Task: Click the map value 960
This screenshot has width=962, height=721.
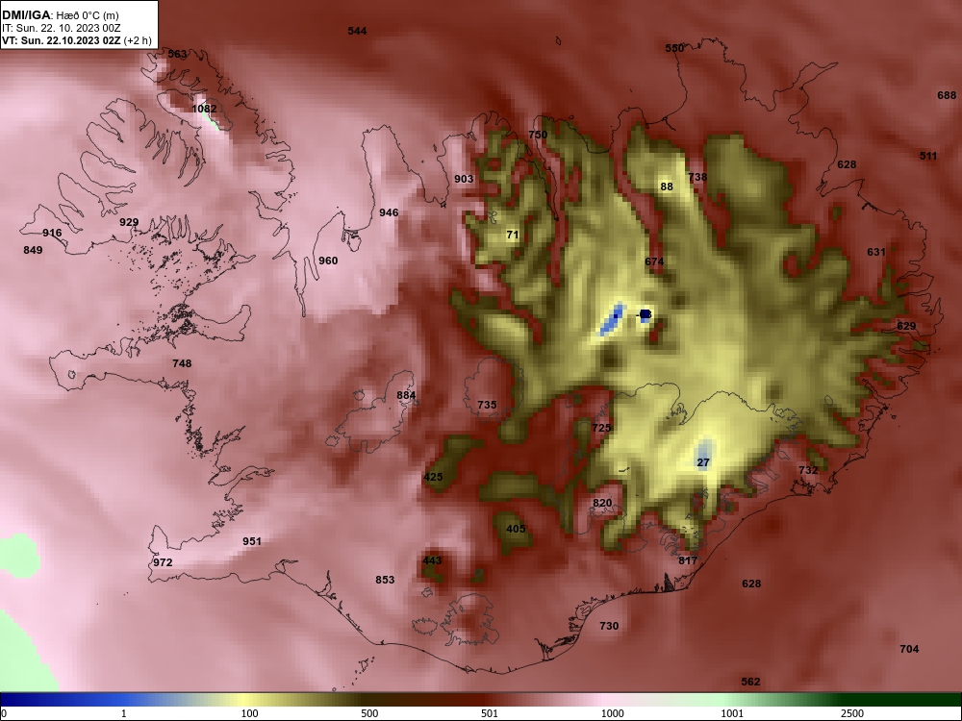Action: (328, 261)
